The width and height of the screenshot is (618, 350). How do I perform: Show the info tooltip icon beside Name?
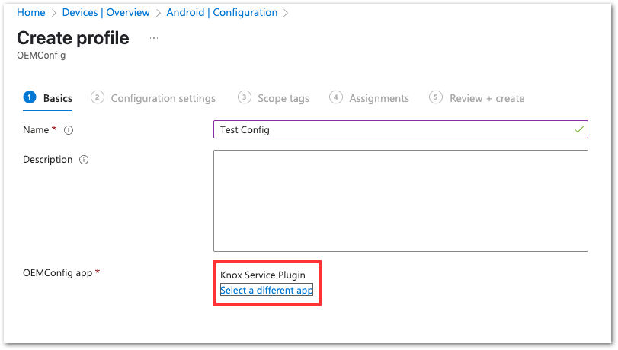click(69, 130)
